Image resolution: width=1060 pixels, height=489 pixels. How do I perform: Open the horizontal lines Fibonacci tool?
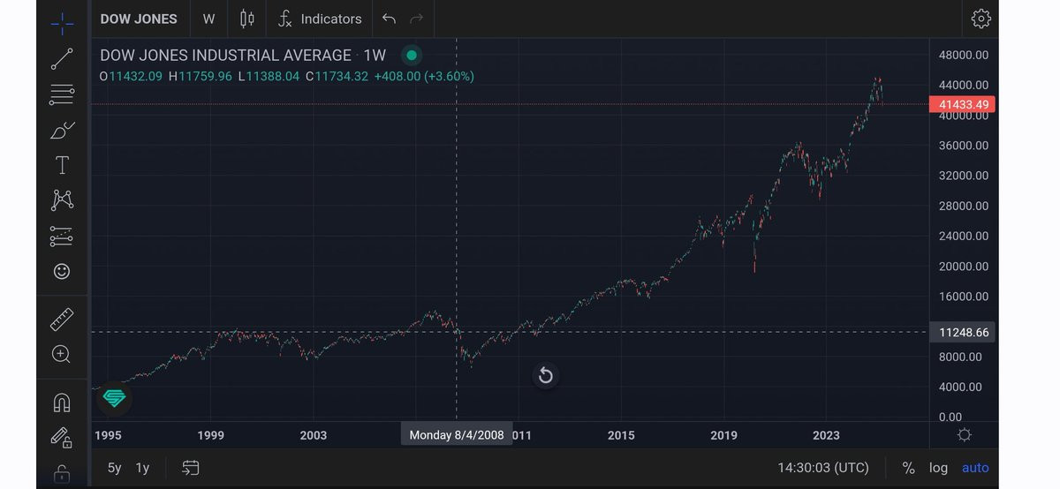pyautogui.click(x=62, y=94)
